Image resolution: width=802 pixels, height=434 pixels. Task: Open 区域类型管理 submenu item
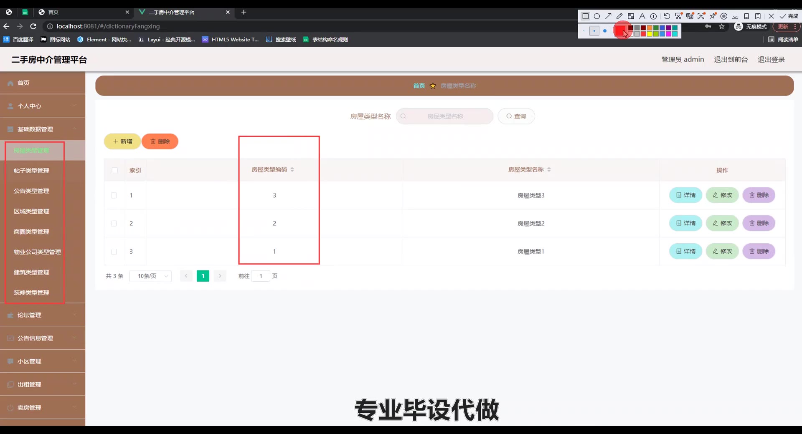[x=43, y=211]
